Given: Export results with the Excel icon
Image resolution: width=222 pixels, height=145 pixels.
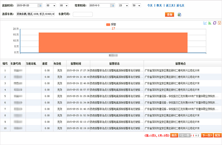Looking at the screenshot, I should pyautogui.click(x=179, y=14).
